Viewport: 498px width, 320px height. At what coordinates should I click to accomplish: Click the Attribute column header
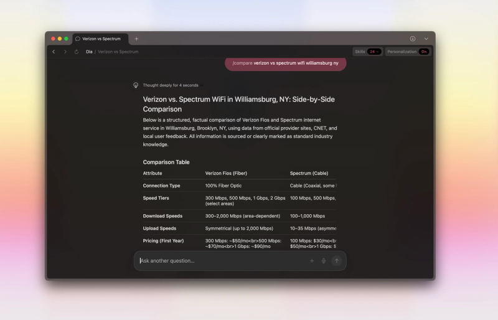tap(153, 173)
